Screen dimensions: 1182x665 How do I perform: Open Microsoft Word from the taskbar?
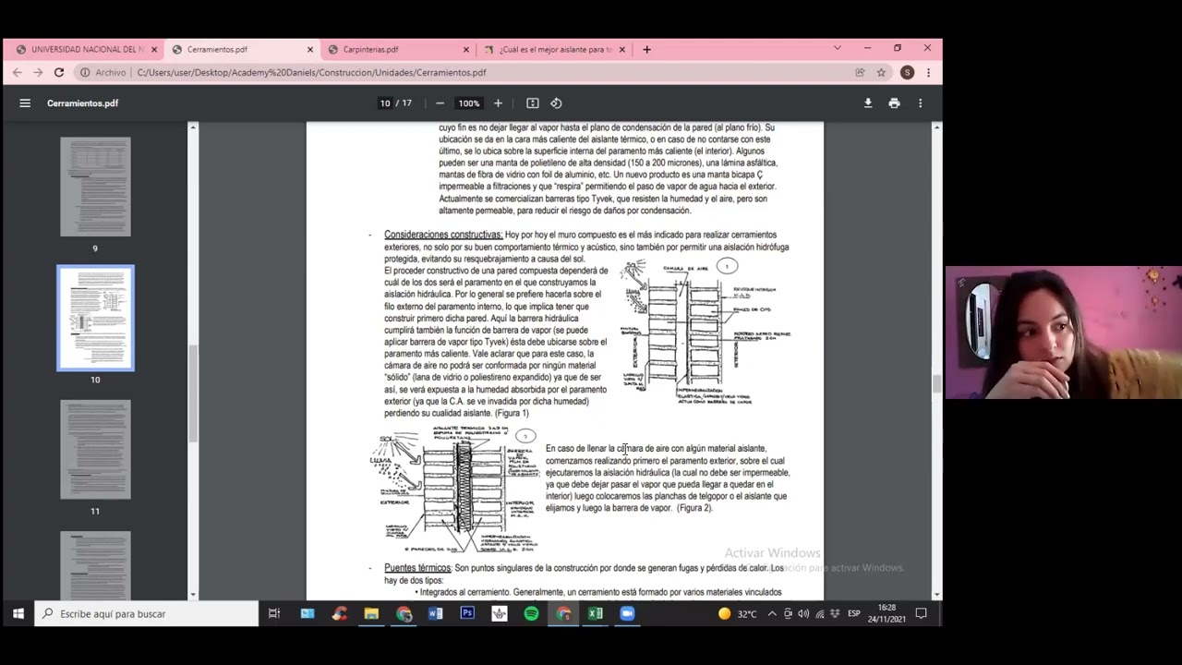[x=436, y=613]
